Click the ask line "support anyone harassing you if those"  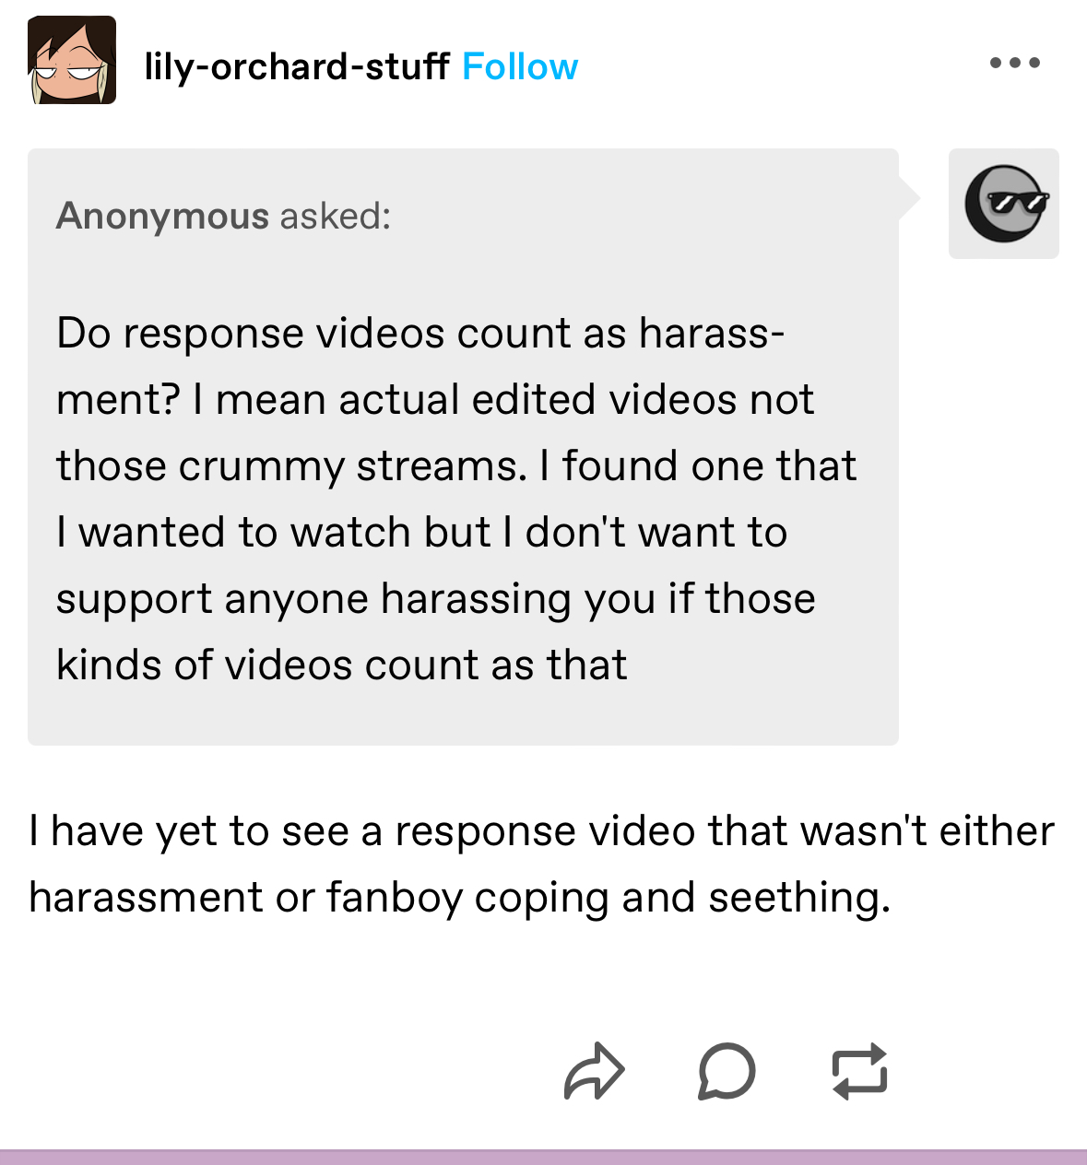click(x=436, y=599)
